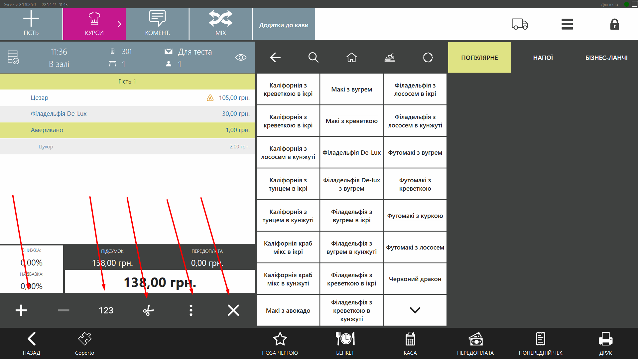The width and height of the screenshot is (638, 359).
Task: Open the Каса cash register
Action: coord(410,343)
